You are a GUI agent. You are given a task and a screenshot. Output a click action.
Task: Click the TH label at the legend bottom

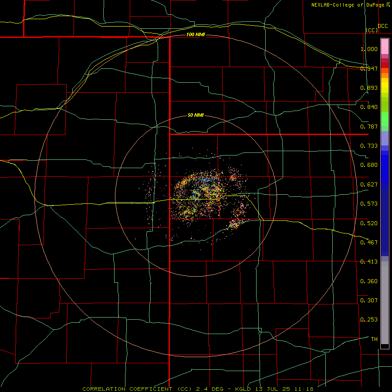pos(374,339)
